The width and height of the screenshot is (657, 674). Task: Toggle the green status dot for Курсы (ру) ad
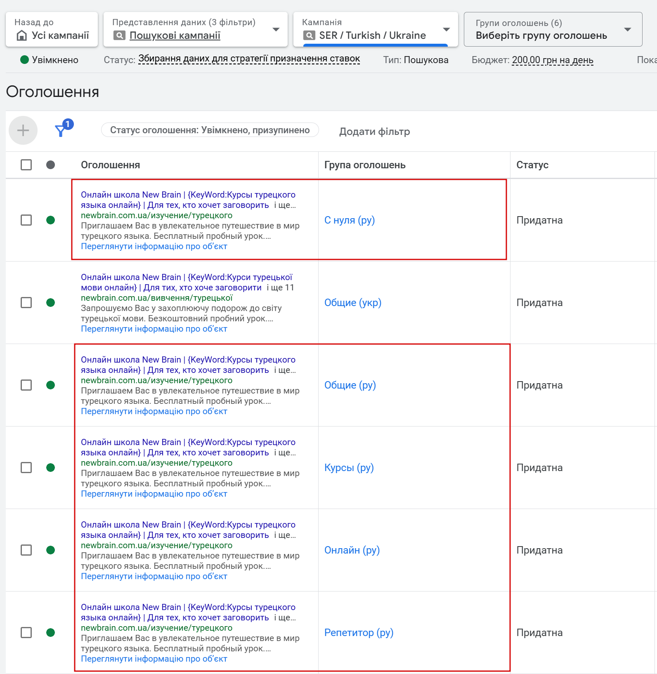(x=50, y=468)
